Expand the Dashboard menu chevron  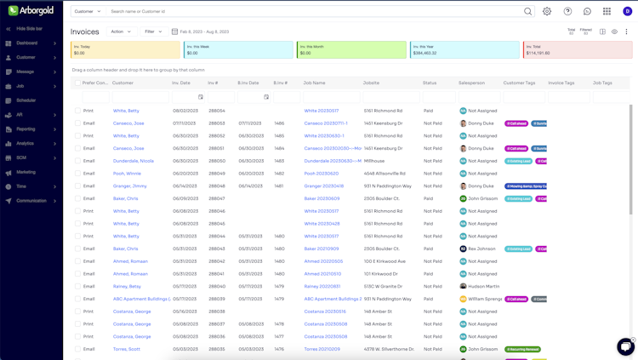(x=54, y=43)
